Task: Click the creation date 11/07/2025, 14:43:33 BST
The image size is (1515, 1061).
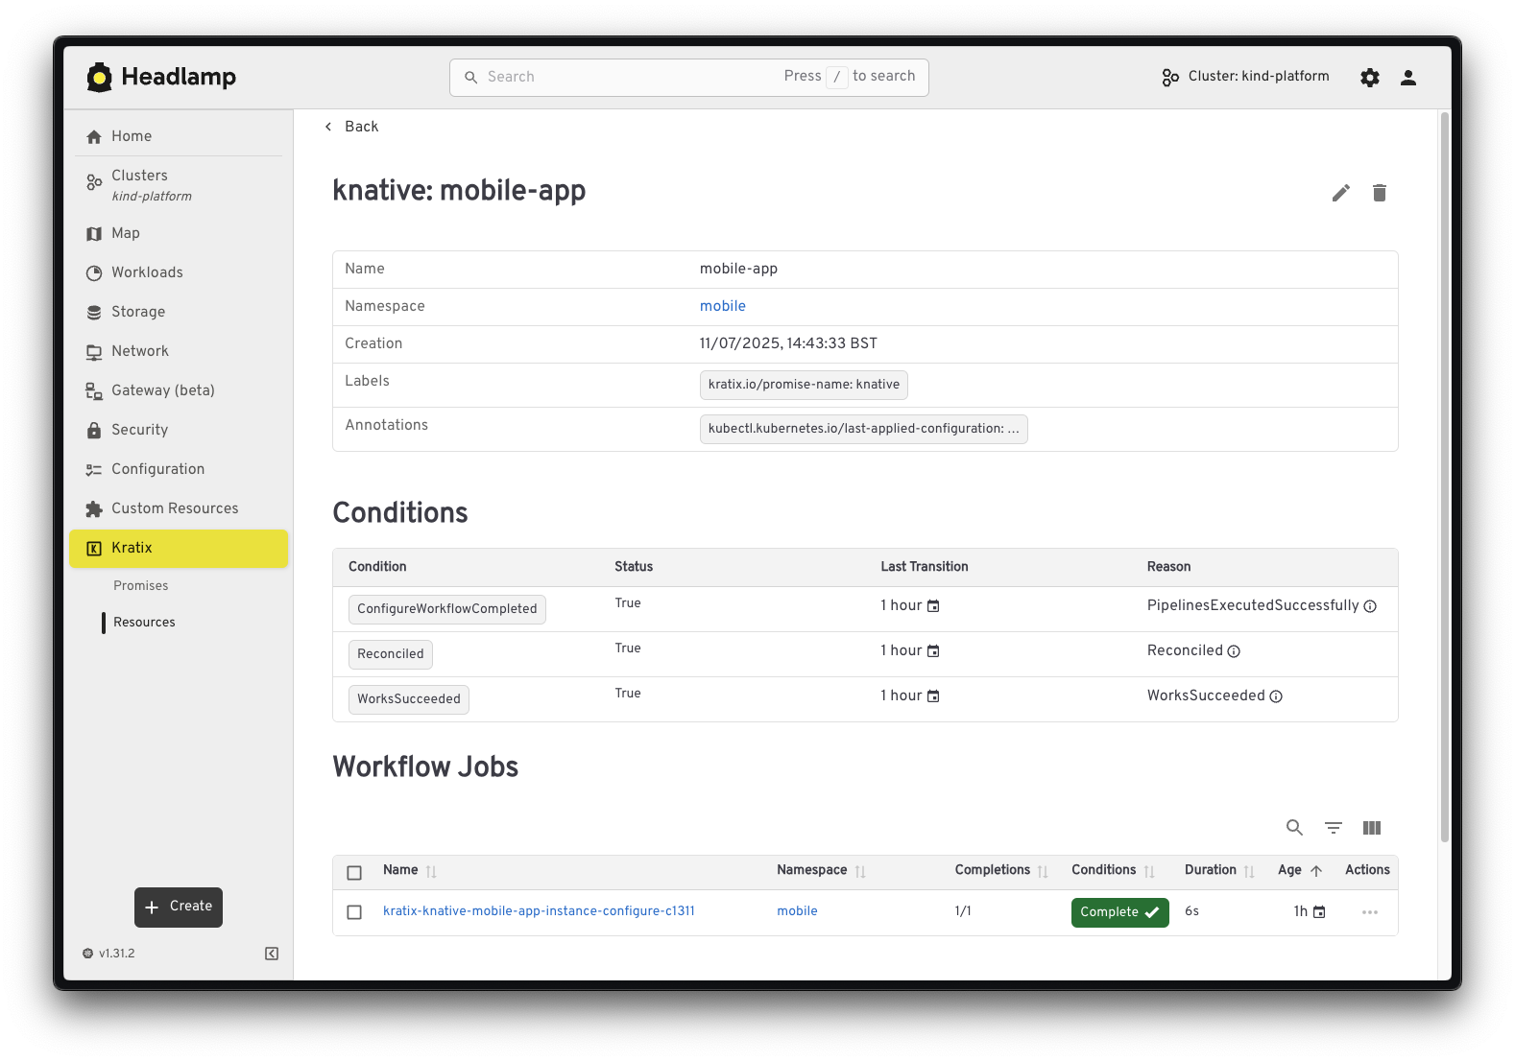Action: click(788, 343)
